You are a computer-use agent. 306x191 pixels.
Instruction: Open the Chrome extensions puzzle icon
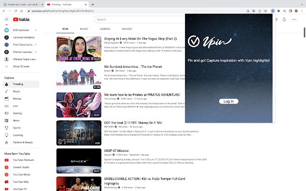[x=279, y=11]
